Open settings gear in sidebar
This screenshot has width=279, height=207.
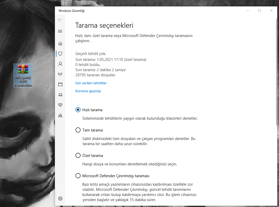[x=60, y=199]
